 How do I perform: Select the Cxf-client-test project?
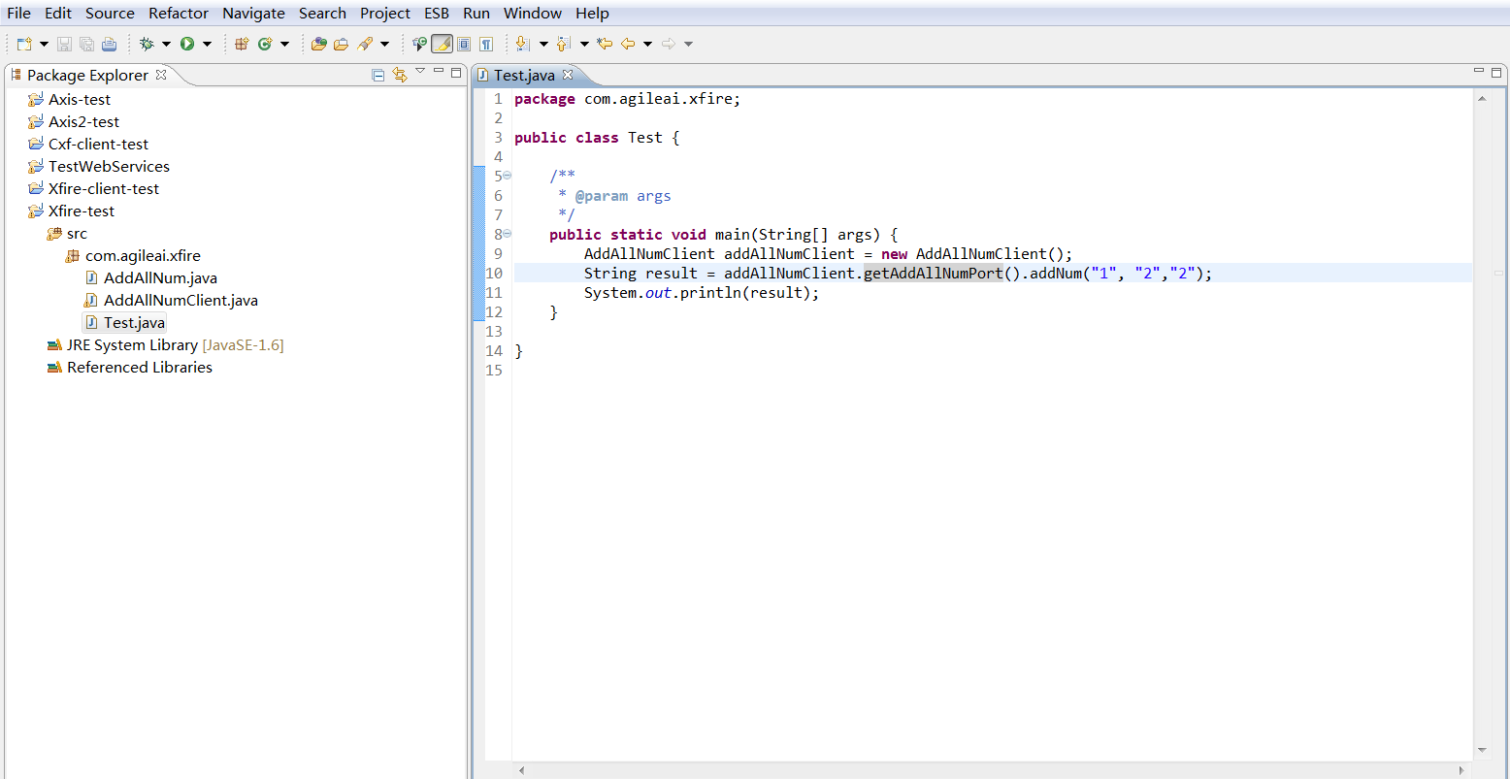pos(98,144)
